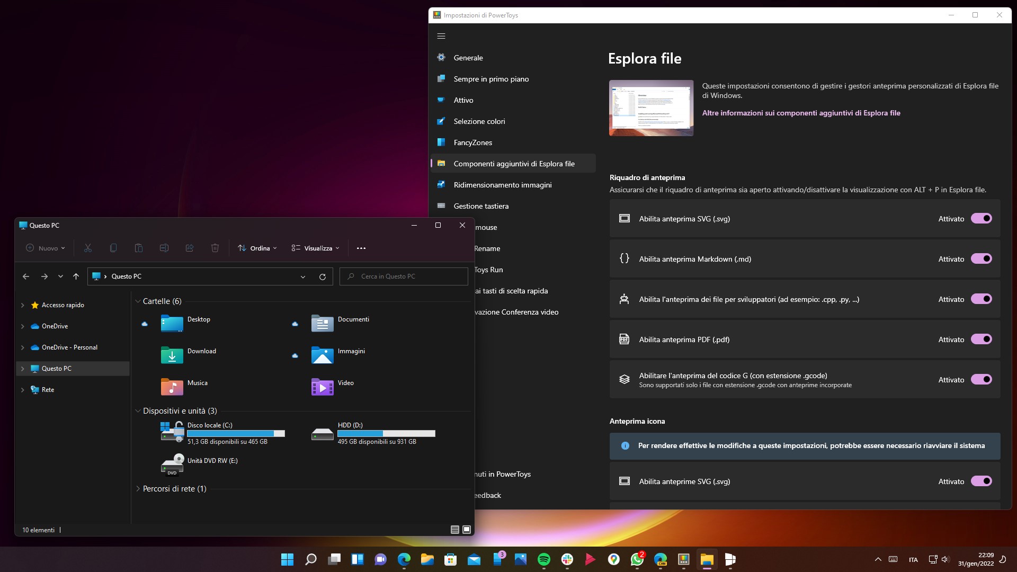Open the Visualizza view dropdown
This screenshot has height=572, width=1017.
(316, 248)
